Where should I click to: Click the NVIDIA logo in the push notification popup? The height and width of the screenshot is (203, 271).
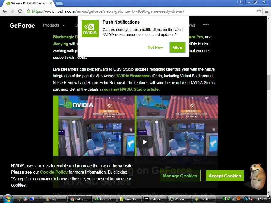pos(90,29)
